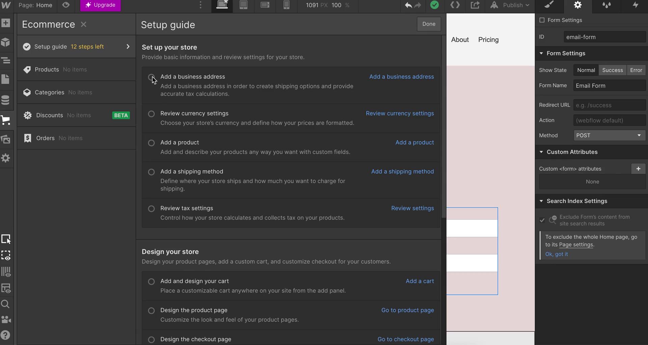This screenshot has height=345, width=648.
Task: Click the Redo arrow
Action: click(x=418, y=5)
